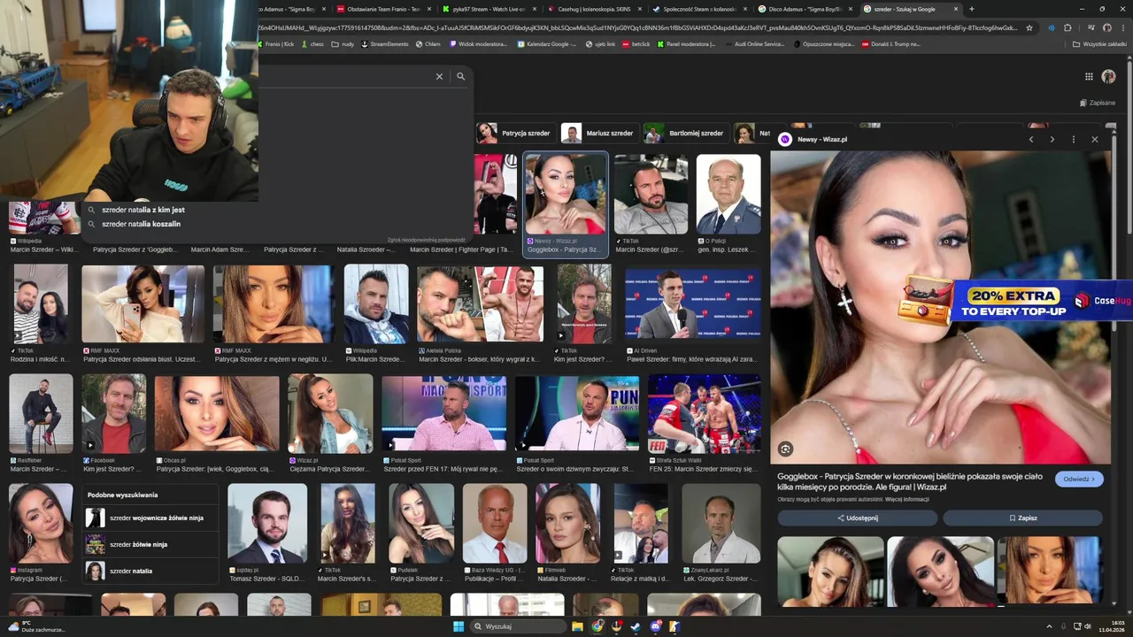
Task: Open the gen. insp. Leszek thumbnail
Action: [728, 195]
